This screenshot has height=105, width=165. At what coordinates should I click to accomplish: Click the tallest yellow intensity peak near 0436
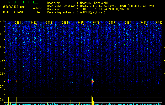coord(93,100)
